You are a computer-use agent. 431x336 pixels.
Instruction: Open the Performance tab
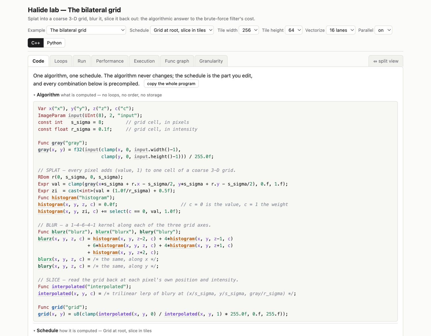110,61
